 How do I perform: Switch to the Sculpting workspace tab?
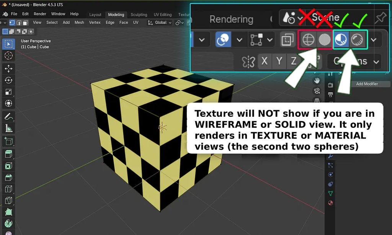139,15
